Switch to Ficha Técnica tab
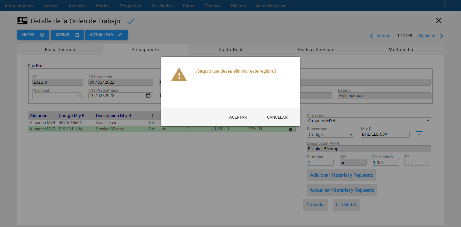This screenshot has height=227, width=461. 60,49
